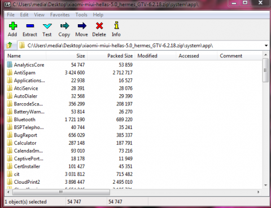Click the blue Move arrow icon
This screenshot has height=208, width=271.
pos(82,26)
